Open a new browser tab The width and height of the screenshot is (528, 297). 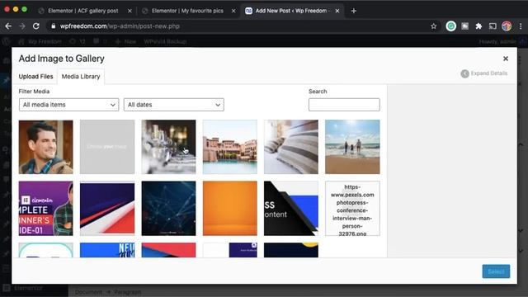point(354,11)
